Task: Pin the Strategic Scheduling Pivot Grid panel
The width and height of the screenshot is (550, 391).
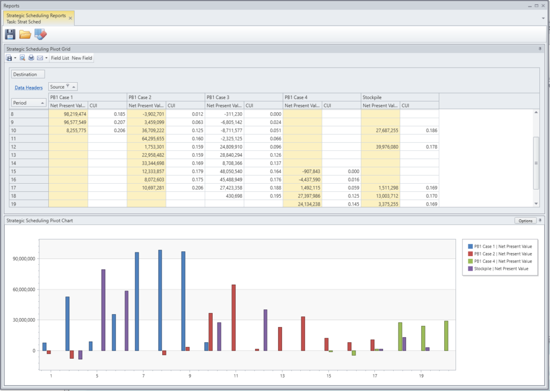Action: tap(540, 49)
